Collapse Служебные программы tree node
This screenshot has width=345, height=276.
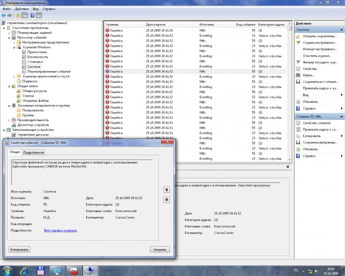(x=4, y=28)
